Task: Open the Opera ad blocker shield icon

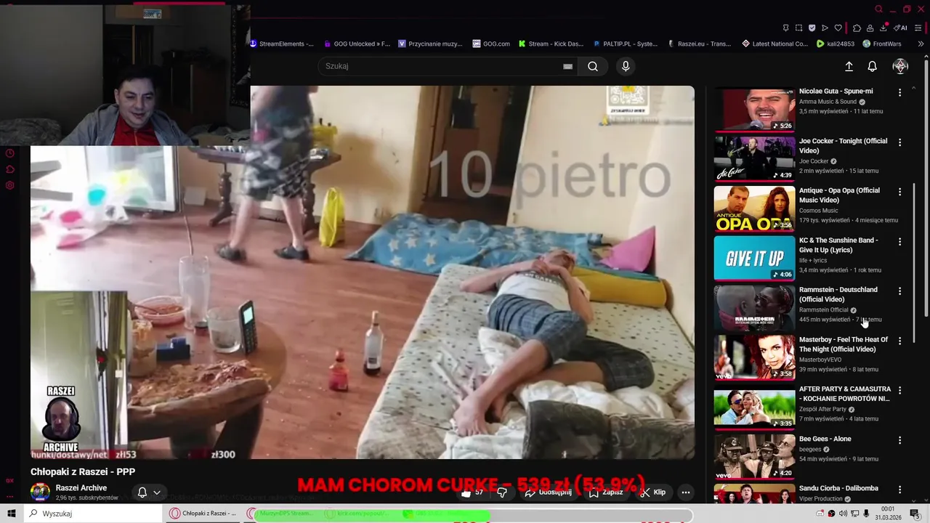Action: (x=812, y=28)
